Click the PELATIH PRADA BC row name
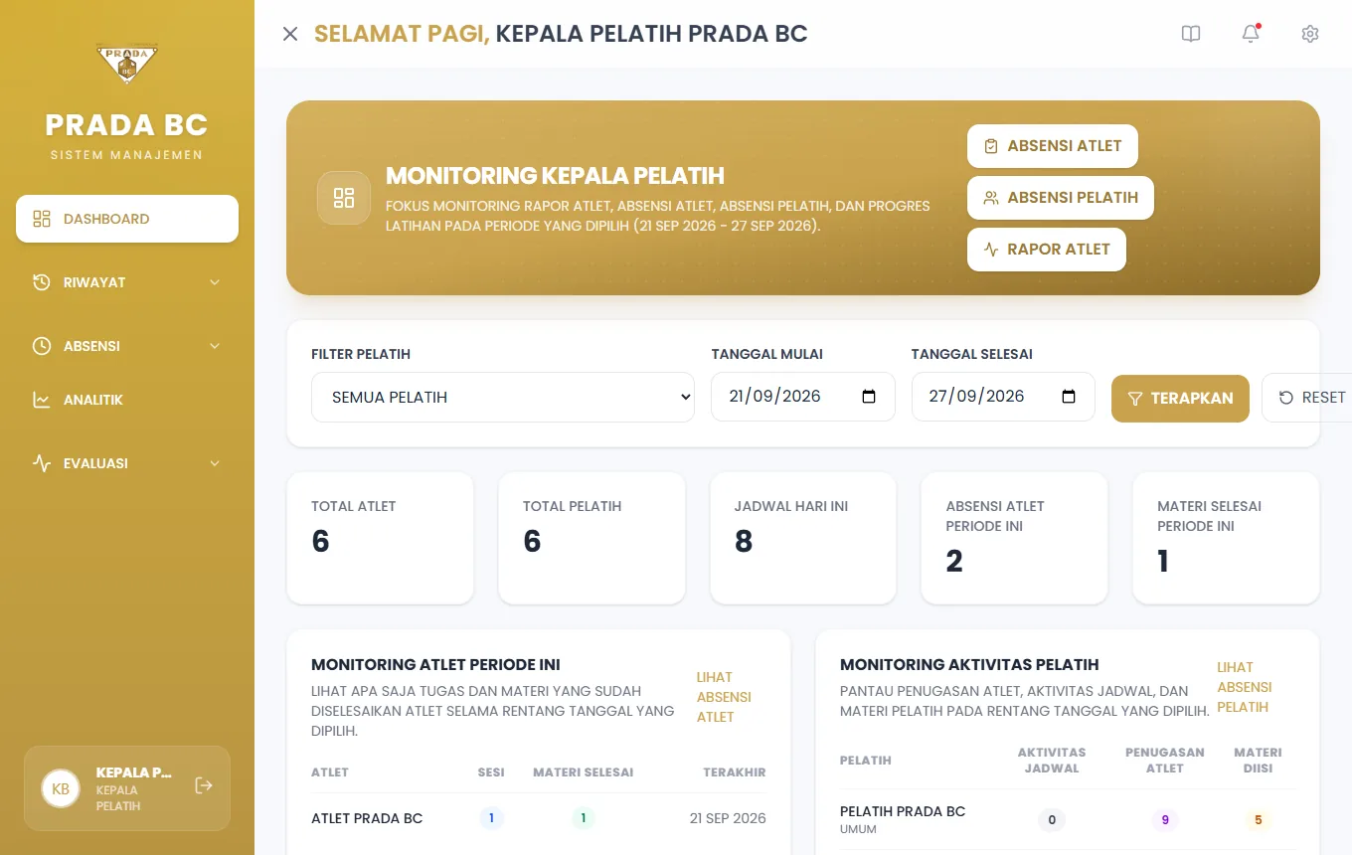This screenshot has height=855, width=1352. click(x=903, y=811)
